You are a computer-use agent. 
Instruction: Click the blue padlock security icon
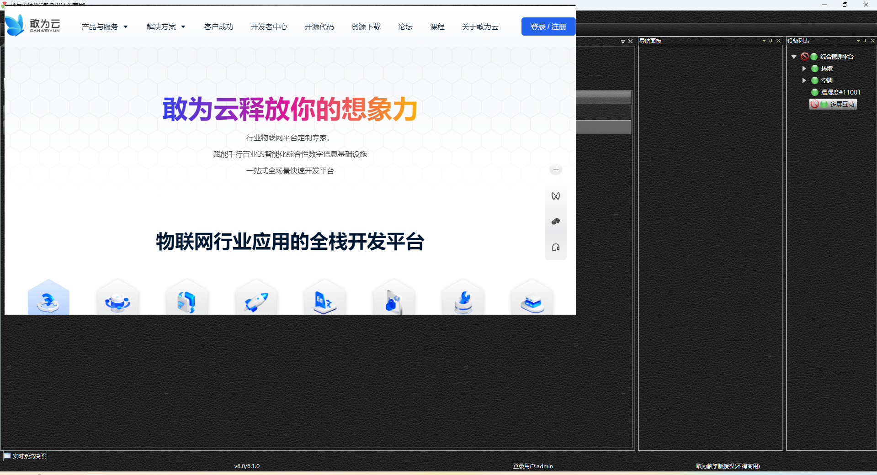coord(393,302)
